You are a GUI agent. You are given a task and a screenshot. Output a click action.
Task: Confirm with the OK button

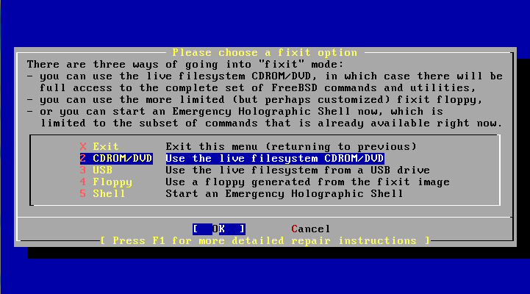(x=219, y=229)
